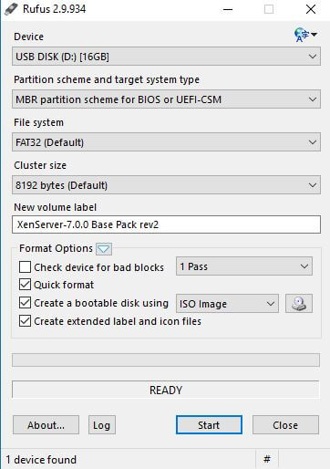Screen dimensions: 330x469
Task: Toggle Create a bootable disk using
Action: coord(25,303)
